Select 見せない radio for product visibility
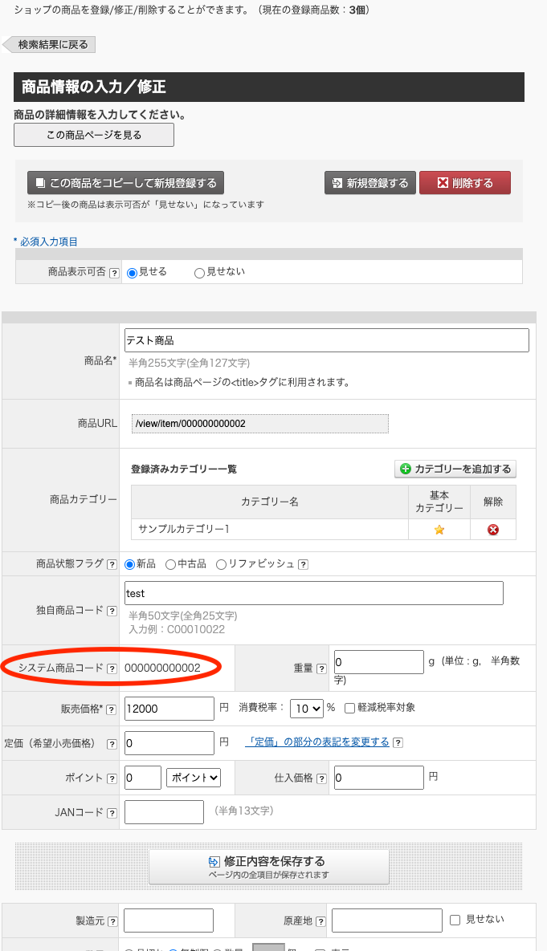The height and width of the screenshot is (951, 547). [x=199, y=273]
